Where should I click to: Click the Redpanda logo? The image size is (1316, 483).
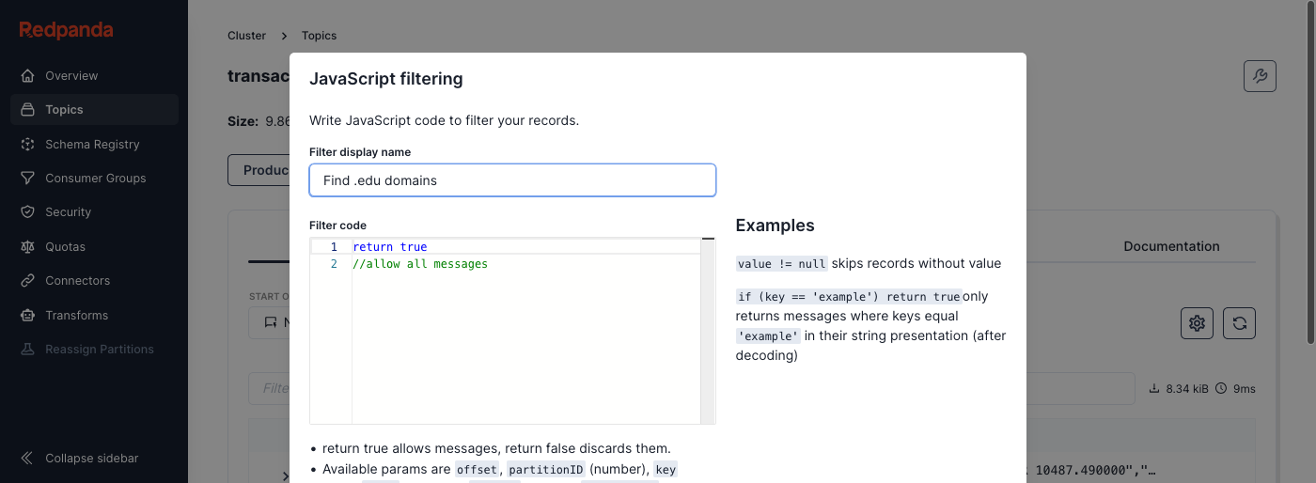pos(66,30)
